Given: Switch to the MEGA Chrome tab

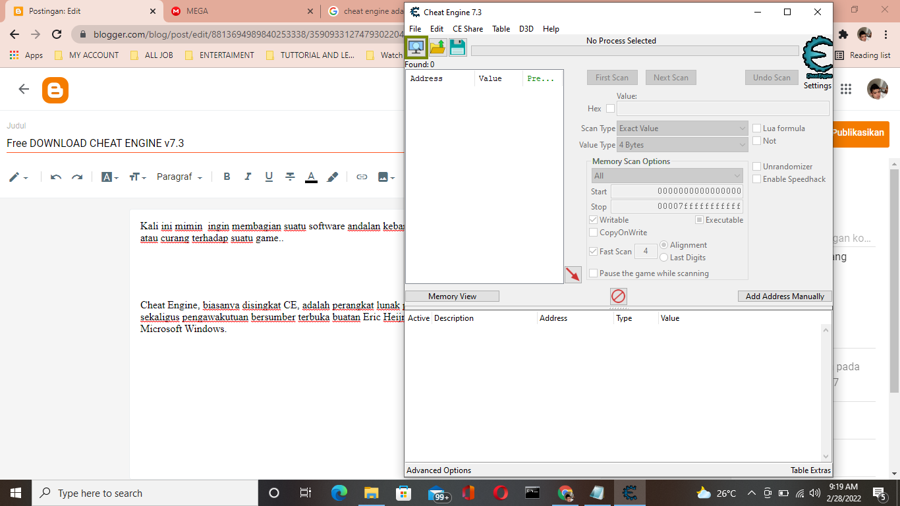Looking at the screenshot, I should (242, 11).
